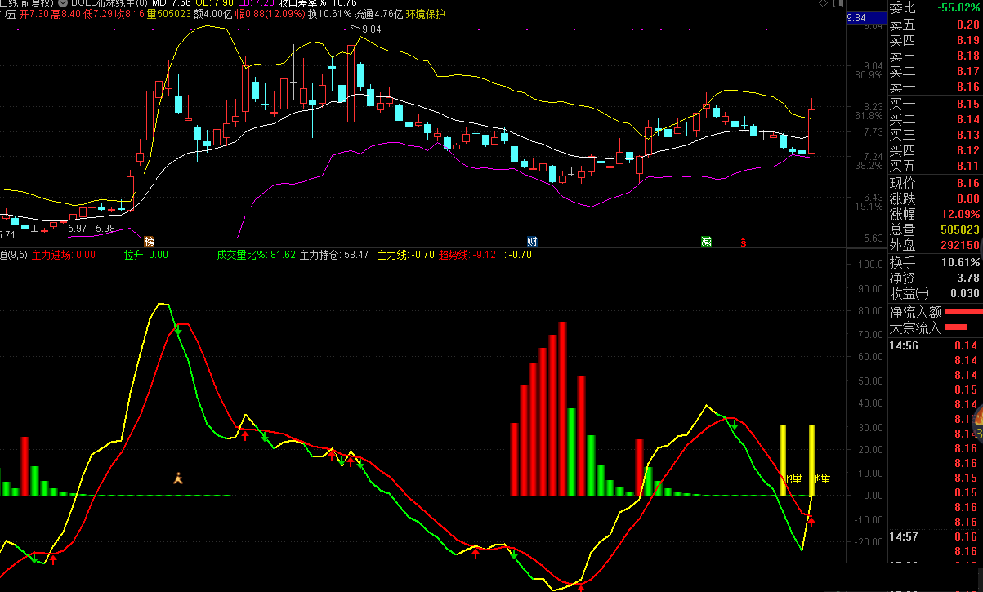Click the 总量 505023 value
983x592 pixels.
coord(960,229)
